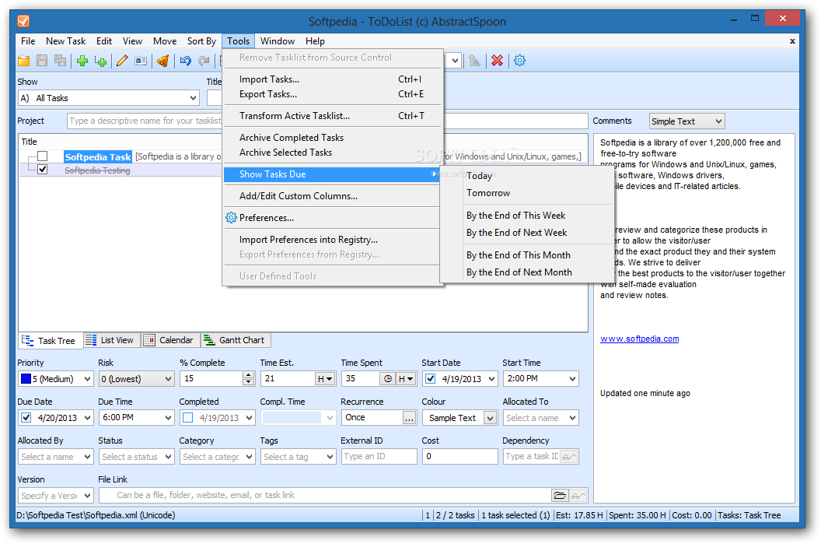Save the tasklist with the floppy icon

pyautogui.click(x=42, y=61)
